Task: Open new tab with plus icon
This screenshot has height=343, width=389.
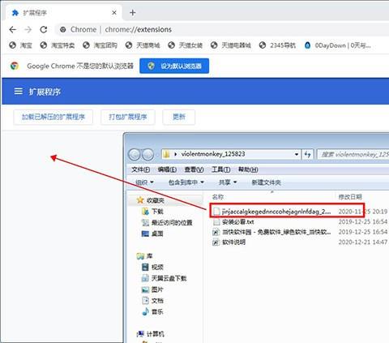Action: pyautogui.click(x=132, y=13)
